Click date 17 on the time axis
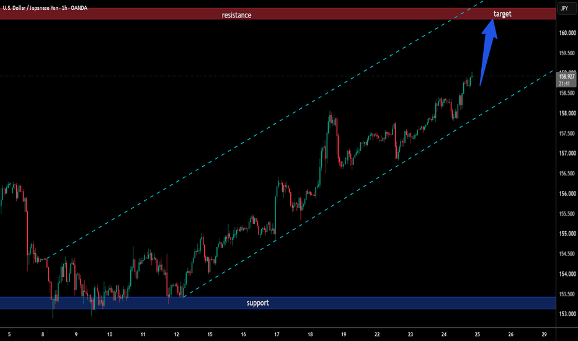Viewport: 578px width, 341px height. [277, 334]
